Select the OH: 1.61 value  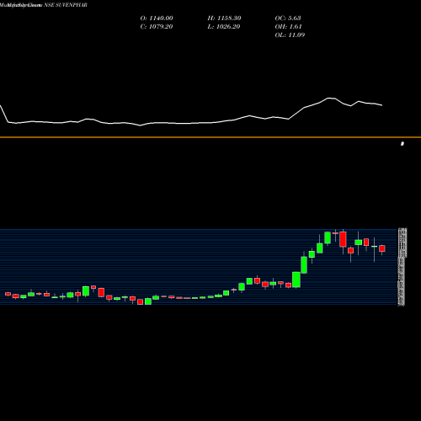288,27
